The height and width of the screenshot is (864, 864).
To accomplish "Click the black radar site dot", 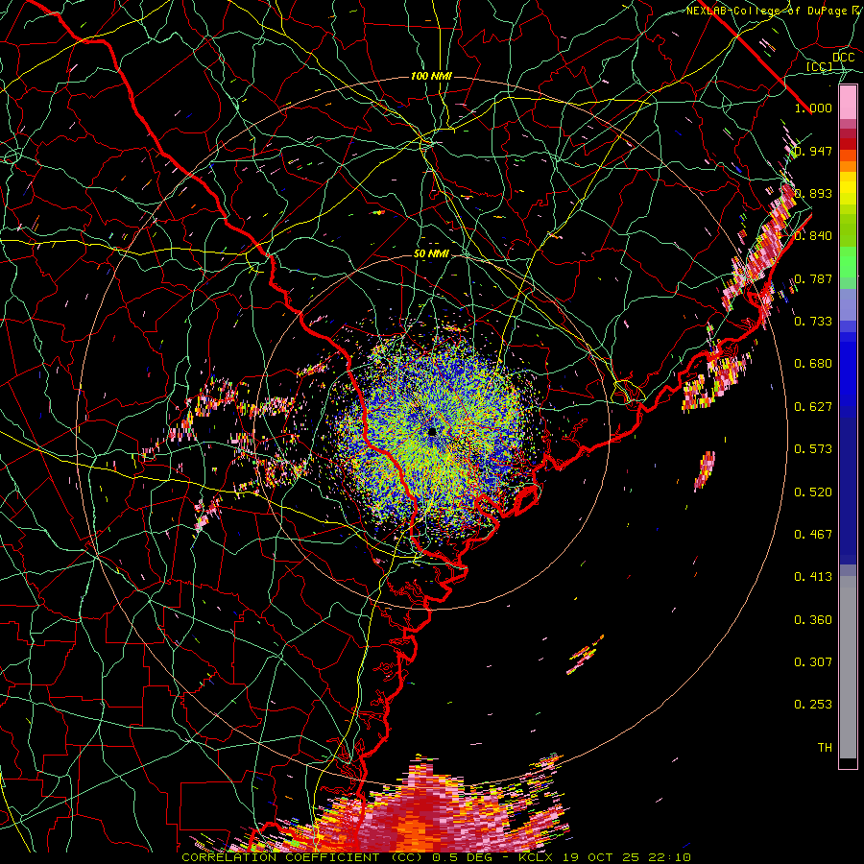I will [x=431, y=431].
